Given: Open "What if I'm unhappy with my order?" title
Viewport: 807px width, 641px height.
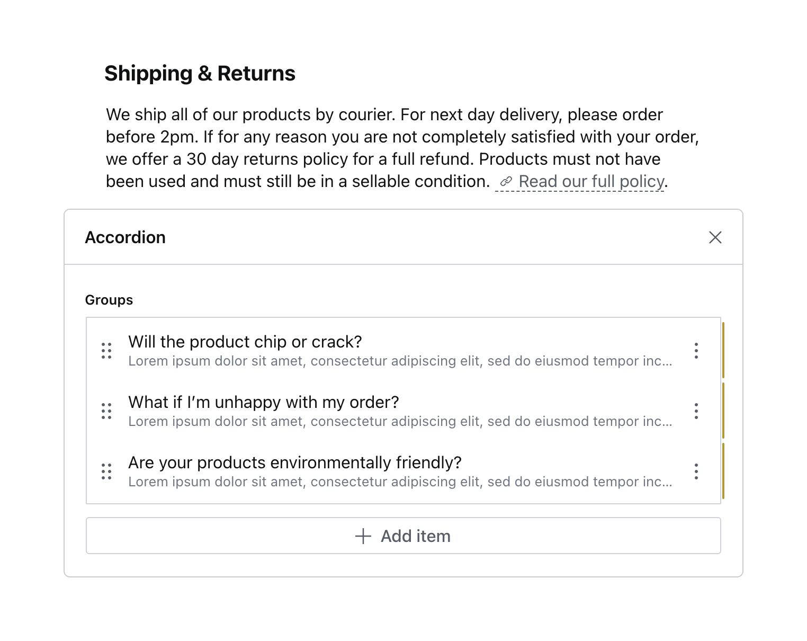Looking at the screenshot, I should click(263, 402).
